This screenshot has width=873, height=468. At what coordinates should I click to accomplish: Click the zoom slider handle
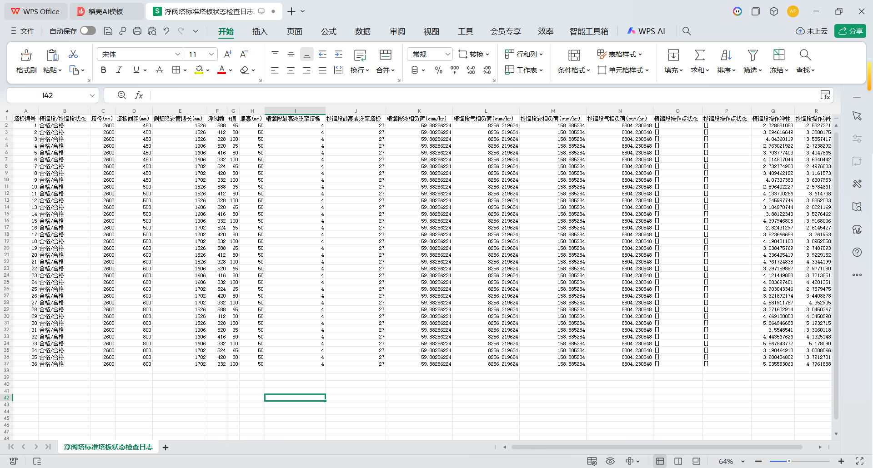click(789, 461)
